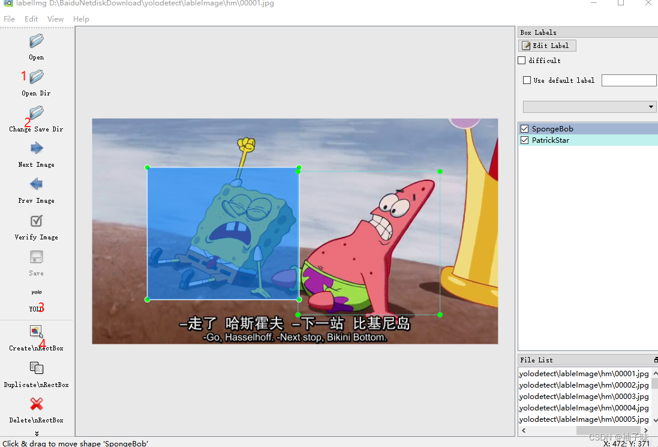Uncheck the PatrickStar label visibility
Viewport: 658px width, 447px height.
click(525, 140)
